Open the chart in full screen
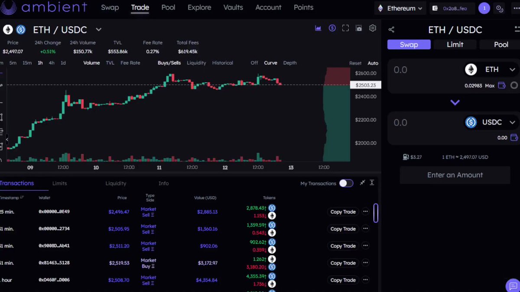 pos(345,28)
